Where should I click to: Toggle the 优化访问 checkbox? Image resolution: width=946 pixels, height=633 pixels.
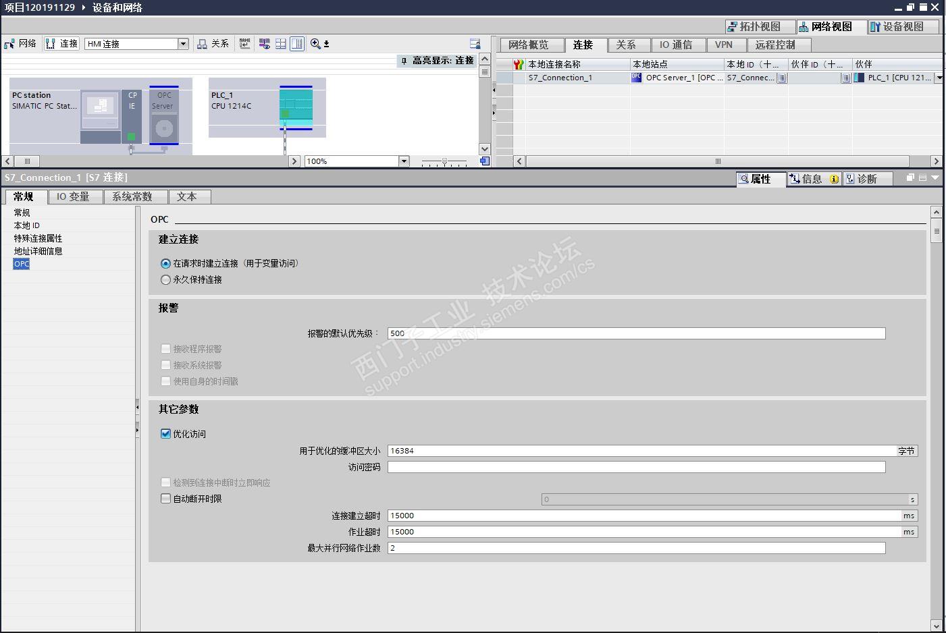pyautogui.click(x=165, y=434)
